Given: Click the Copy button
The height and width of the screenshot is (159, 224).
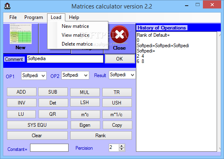Looking at the screenshot, I should (117, 125).
